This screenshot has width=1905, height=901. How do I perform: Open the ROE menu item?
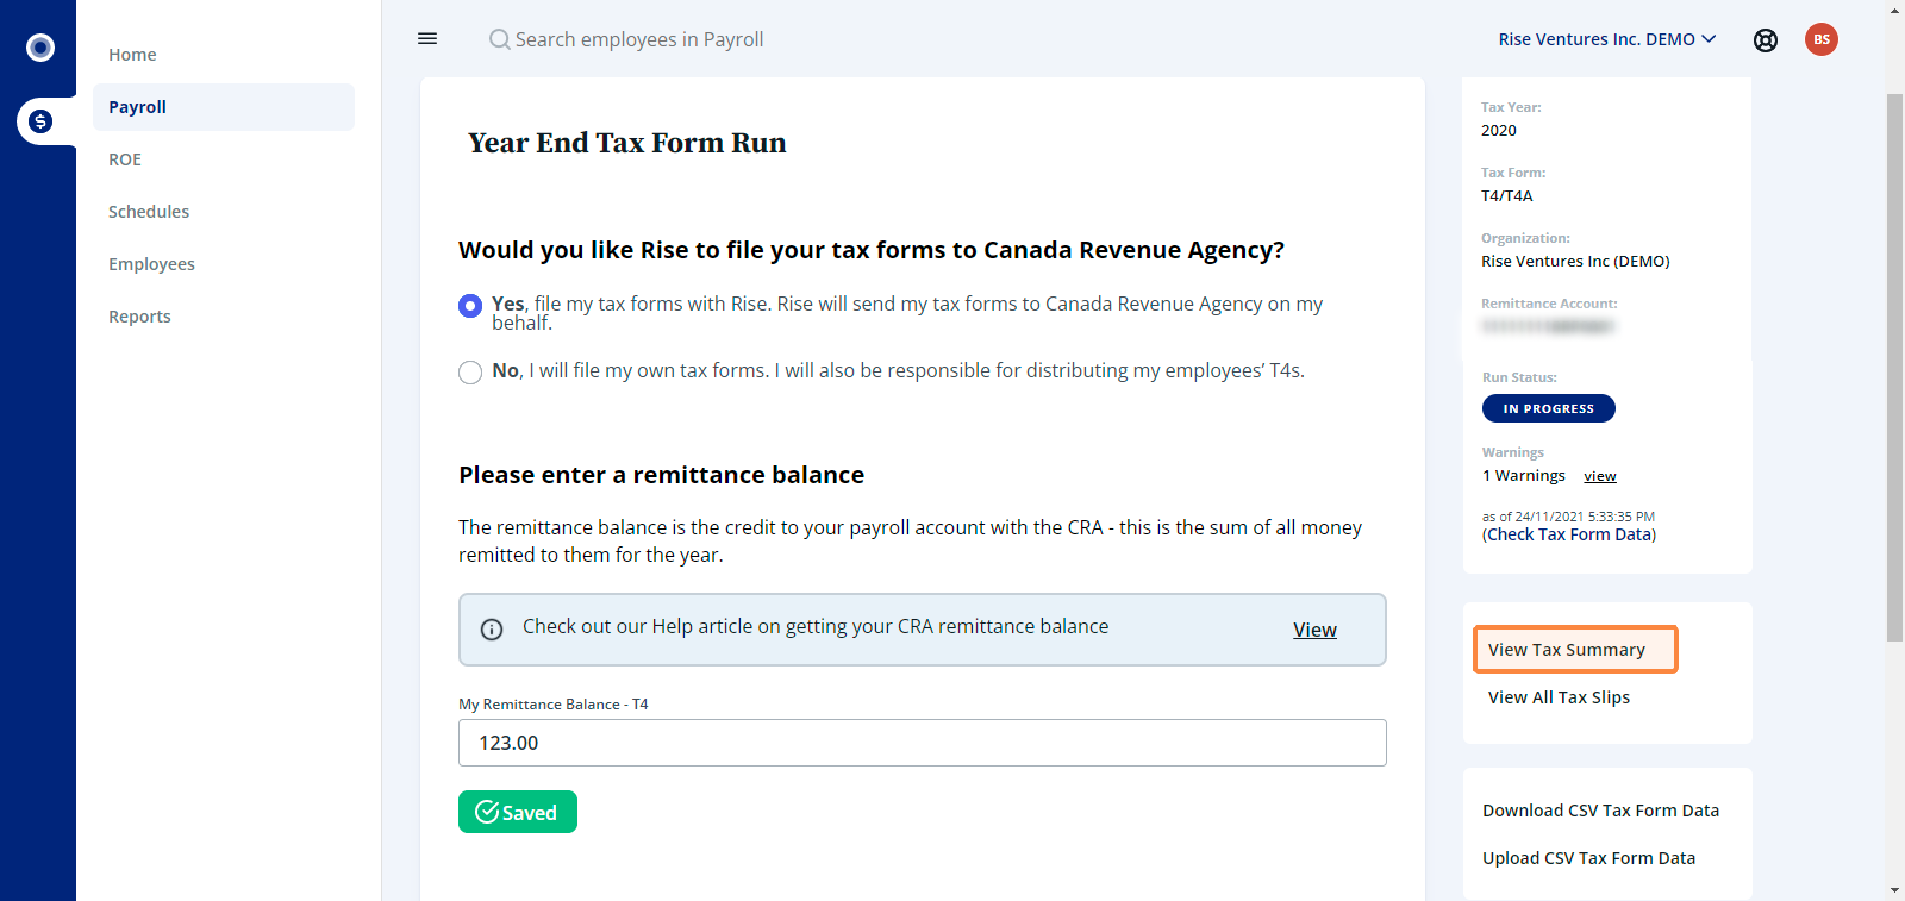[x=124, y=159]
